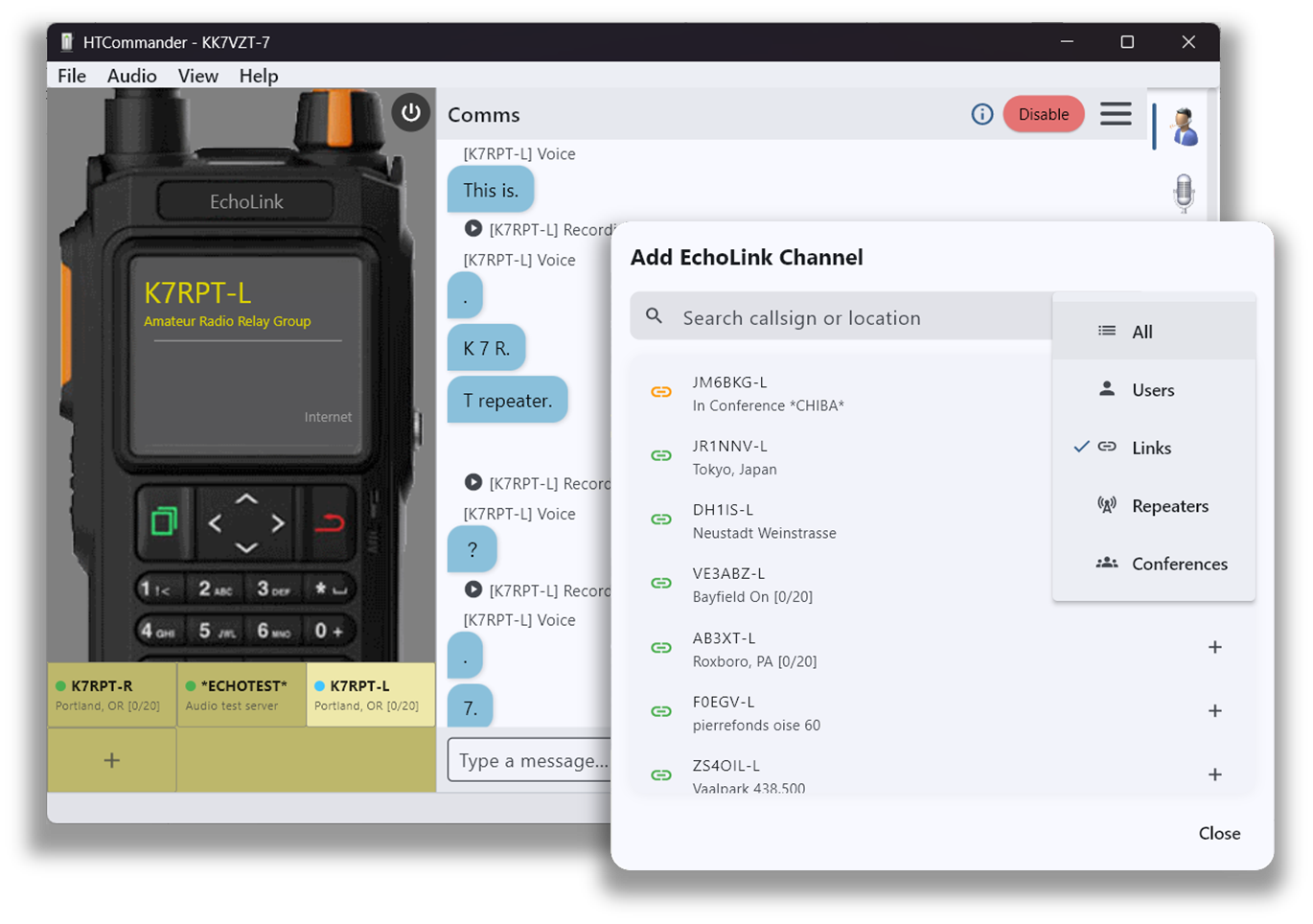Image resolution: width=1313 pixels, height=924 pixels.
Task: Click the red Disable button
Action: coord(1044,114)
